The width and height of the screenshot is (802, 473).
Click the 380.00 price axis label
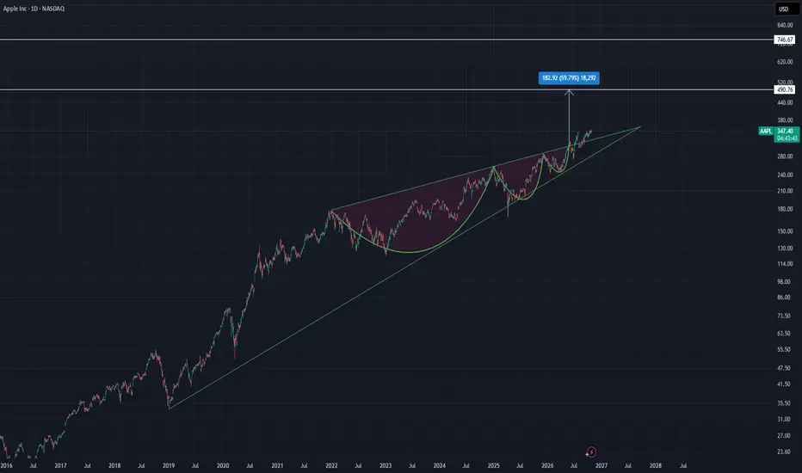click(x=785, y=120)
